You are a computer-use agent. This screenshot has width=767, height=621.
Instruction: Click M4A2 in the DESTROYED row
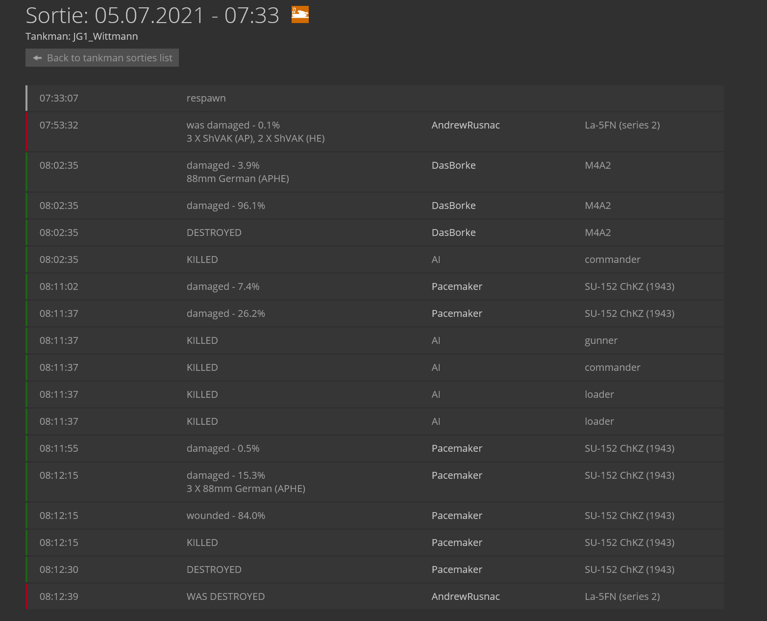click(x=597, y=233)
